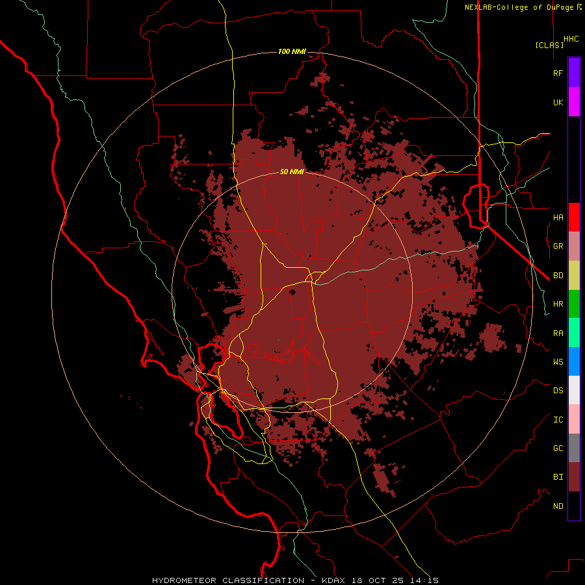
Task: Click the 'DS' legend label
Action: pyautogui.click(x=558, y=391)
